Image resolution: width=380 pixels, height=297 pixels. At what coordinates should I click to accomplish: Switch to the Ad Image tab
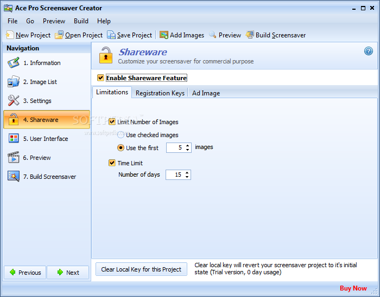pos(206,93)
